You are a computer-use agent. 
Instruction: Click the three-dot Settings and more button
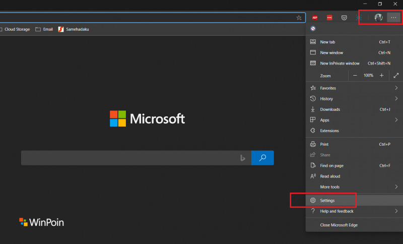point(393,18)
